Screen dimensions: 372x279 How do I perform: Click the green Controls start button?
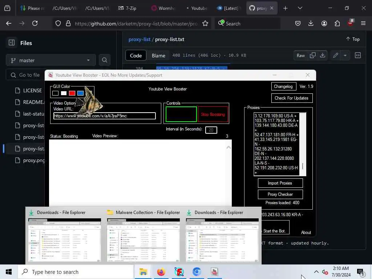coord(181,114)
